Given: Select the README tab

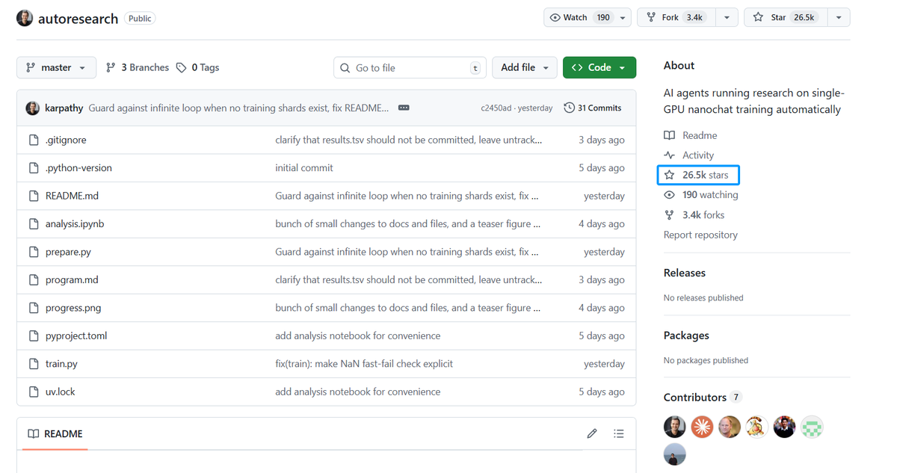Looking at the screenshot, I should pos(55,433).
